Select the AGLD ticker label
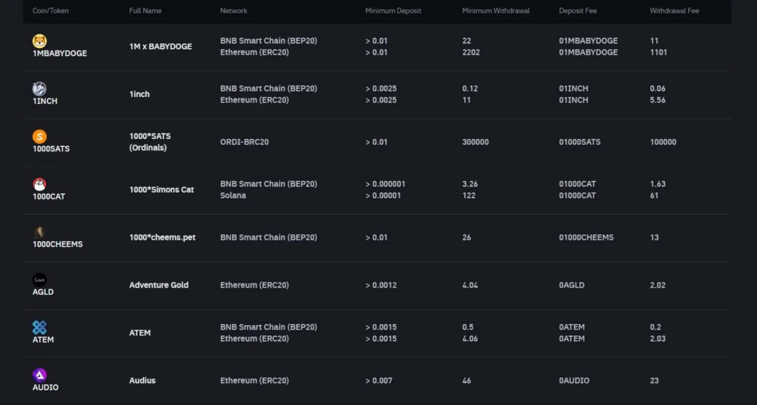Screen dimensions: 757x405 (43, 292)
